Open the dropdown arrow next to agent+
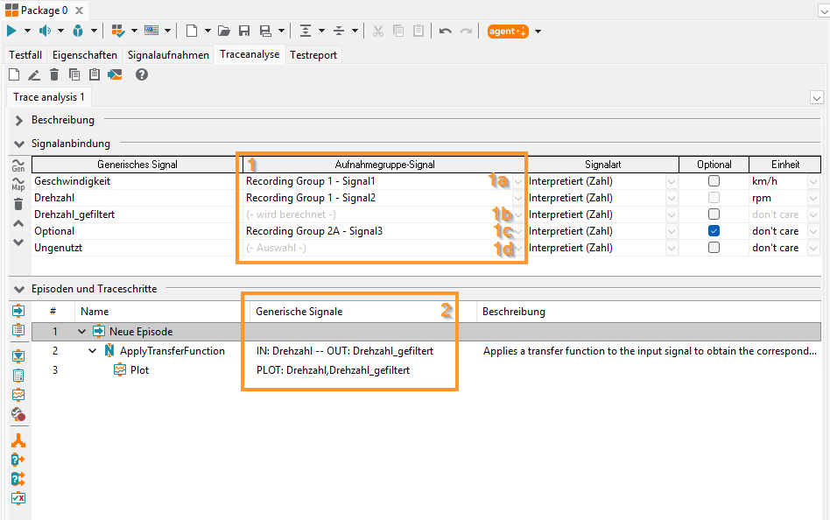This screenshot has height=520, width=830. coord(538,32)
